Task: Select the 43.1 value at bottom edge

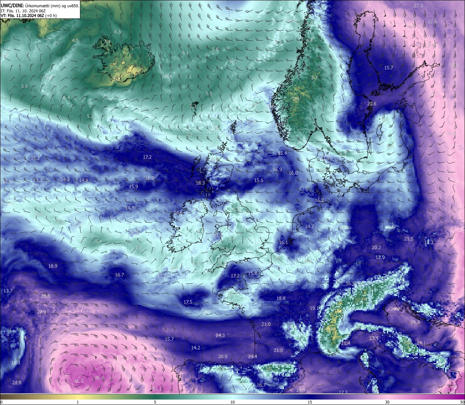Action: [157, 389]
